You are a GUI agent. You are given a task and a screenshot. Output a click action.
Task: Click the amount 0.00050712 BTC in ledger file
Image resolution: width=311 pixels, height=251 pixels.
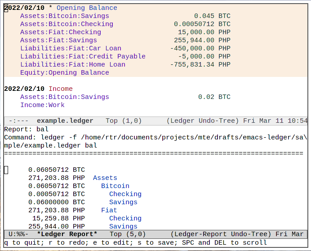click(202, 24)
